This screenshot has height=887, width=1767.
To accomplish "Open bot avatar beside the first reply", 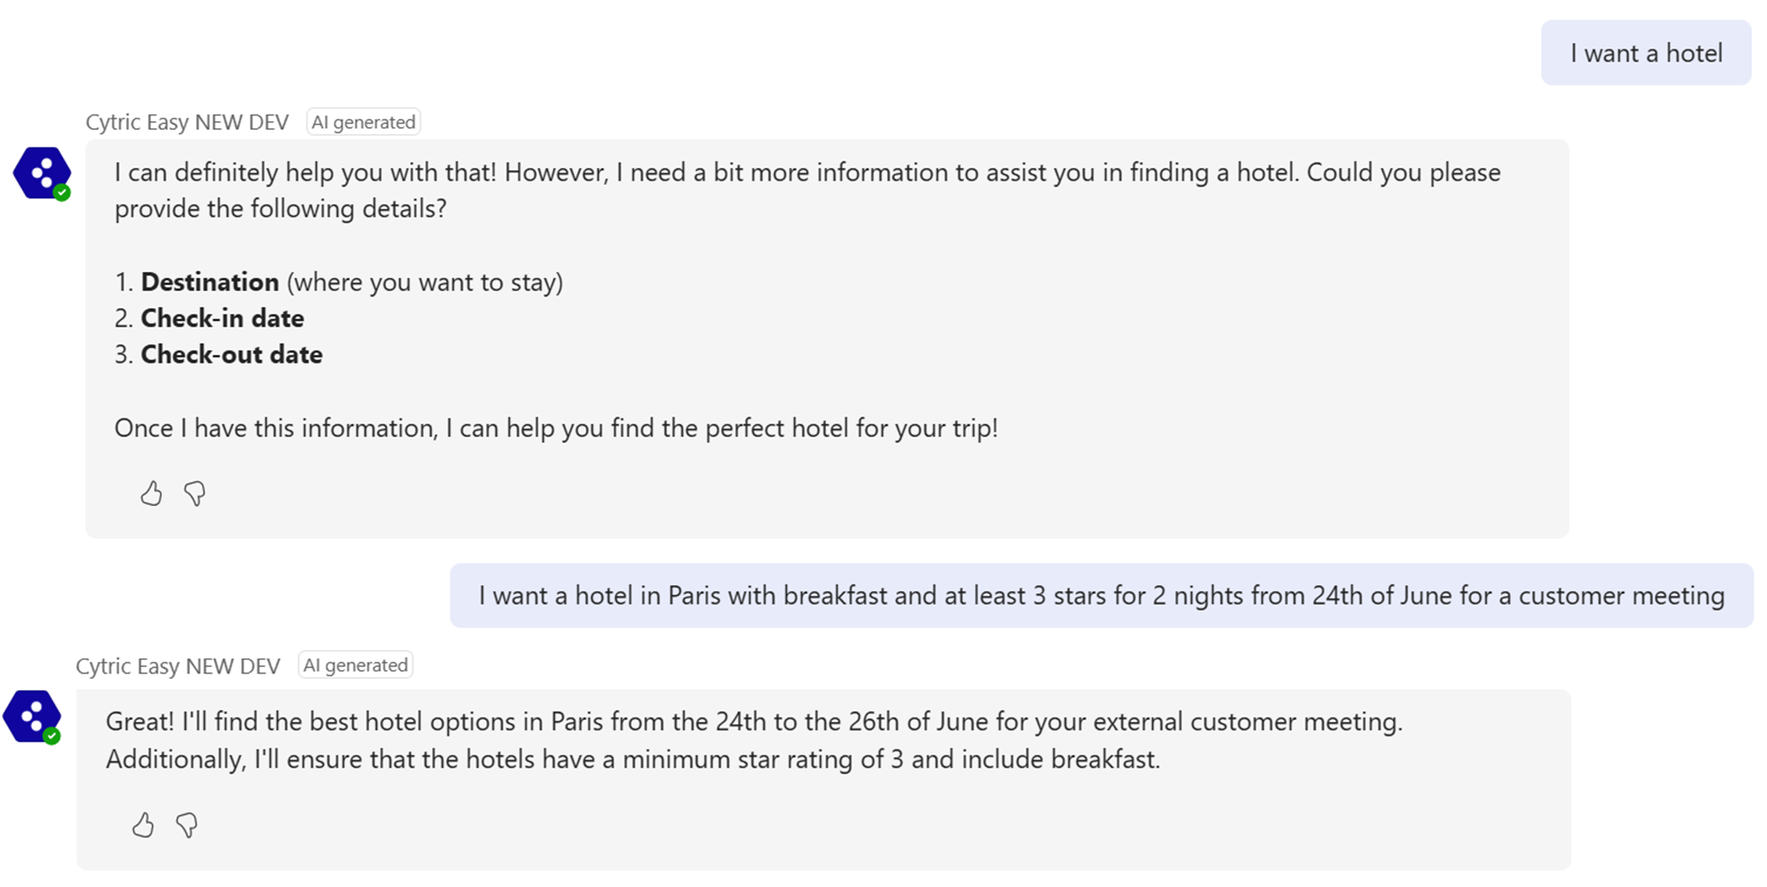I will (41, 172).
